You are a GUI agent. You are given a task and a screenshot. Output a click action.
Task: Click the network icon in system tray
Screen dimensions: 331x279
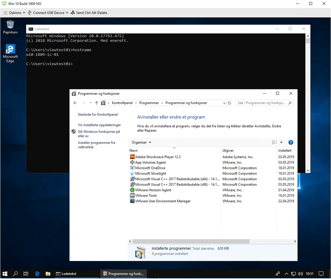point(293,274)
